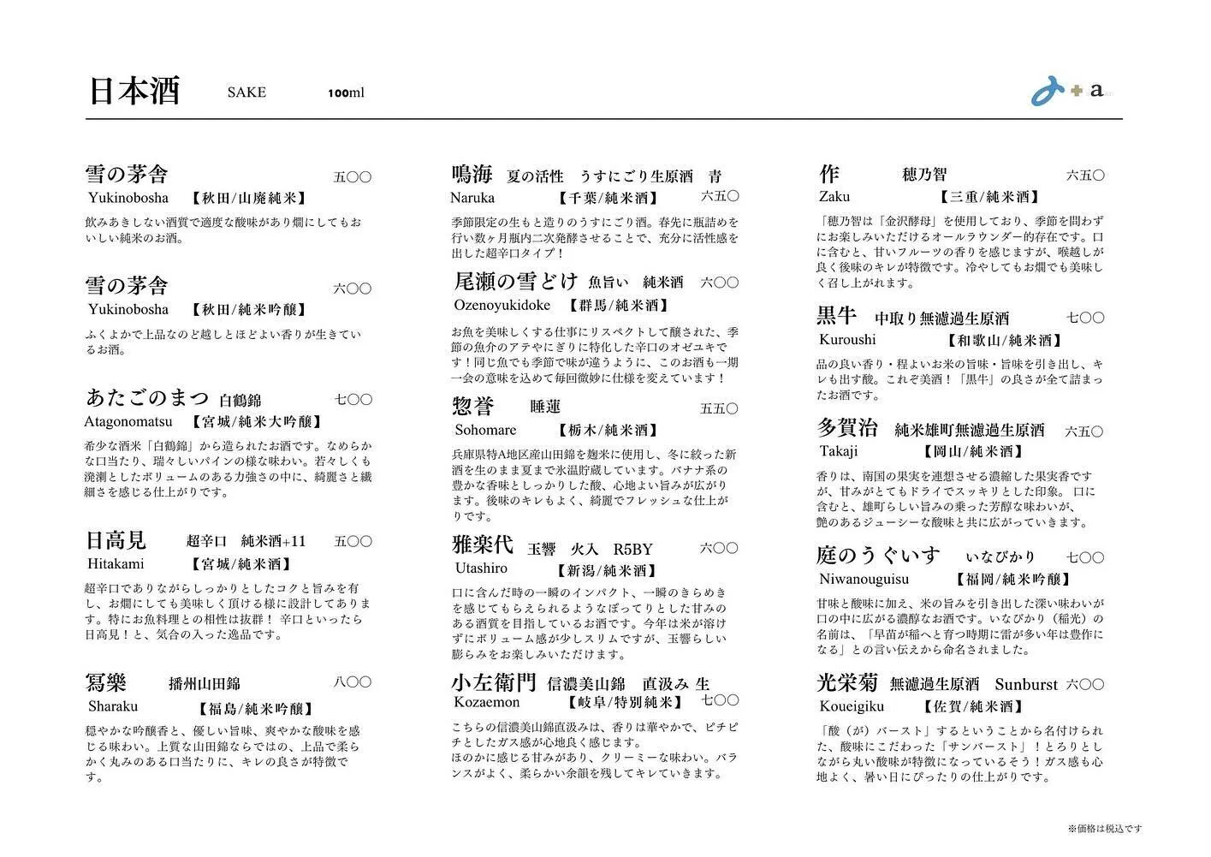Screen dimensions: 1211x857
Task: Click the 【福島/純米吟醸】 label
Action: point(255,708)
